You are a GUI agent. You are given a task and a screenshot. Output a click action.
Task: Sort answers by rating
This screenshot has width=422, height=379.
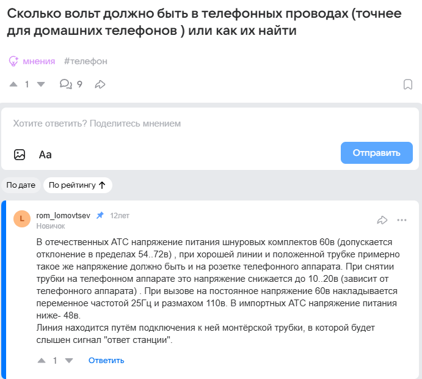77,185
